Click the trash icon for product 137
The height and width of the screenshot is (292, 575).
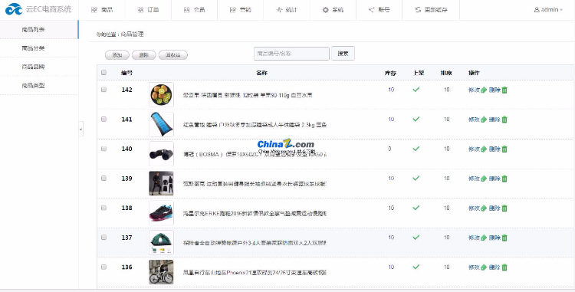point(504,238)
